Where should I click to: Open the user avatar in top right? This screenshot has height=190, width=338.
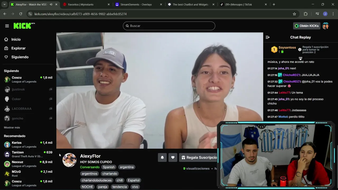[x=326, y=26]
